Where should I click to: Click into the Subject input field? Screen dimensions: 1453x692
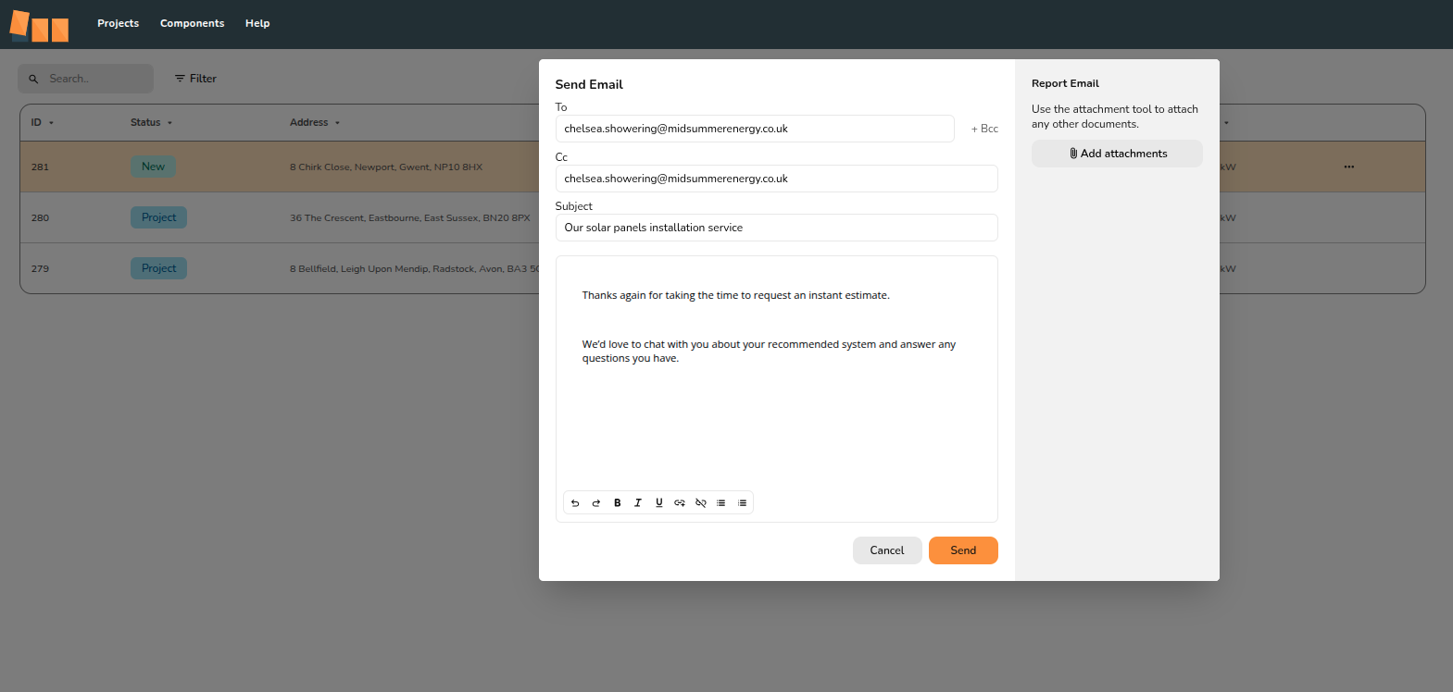tap(776, 228)
